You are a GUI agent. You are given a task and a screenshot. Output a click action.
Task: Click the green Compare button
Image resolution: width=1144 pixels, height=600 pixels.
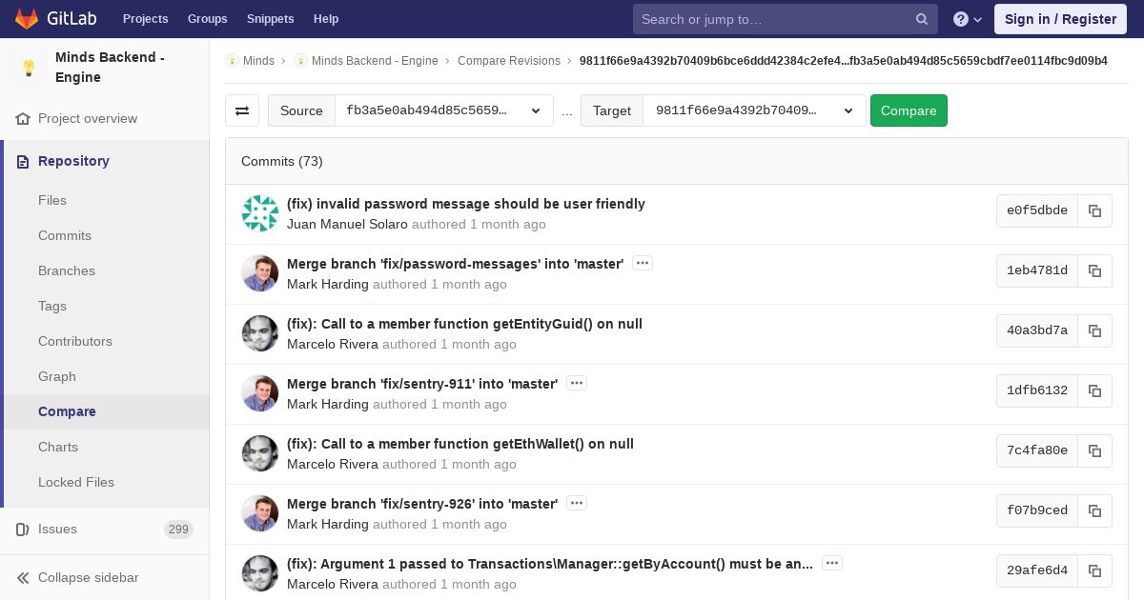pyautogui.click(x=909, y=110)
